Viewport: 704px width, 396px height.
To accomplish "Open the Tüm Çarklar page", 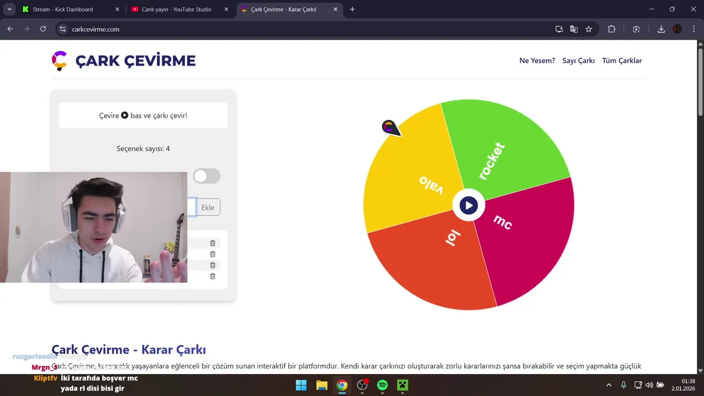I will (x=622, y=61).
